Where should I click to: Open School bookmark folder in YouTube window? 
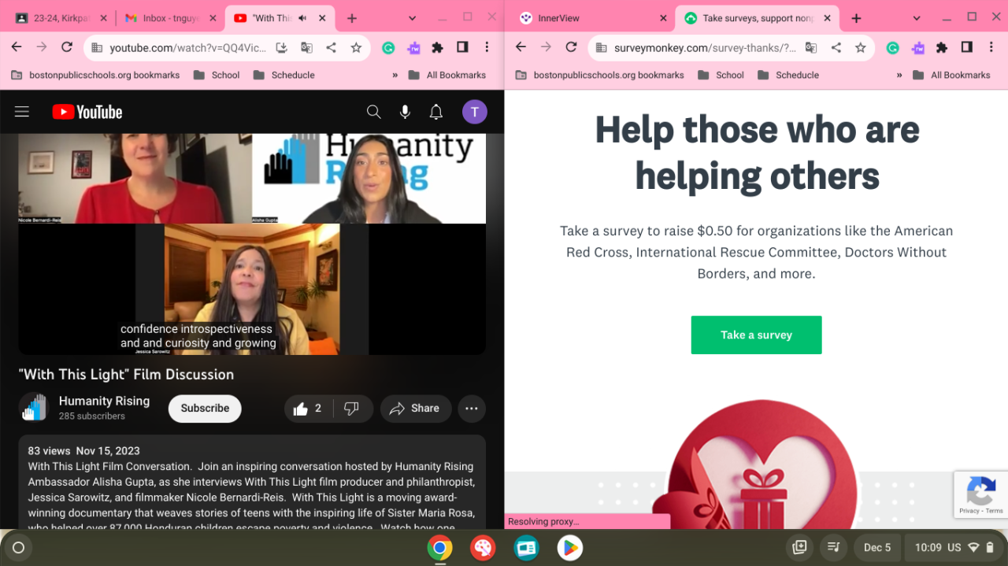tap(215, 76)
